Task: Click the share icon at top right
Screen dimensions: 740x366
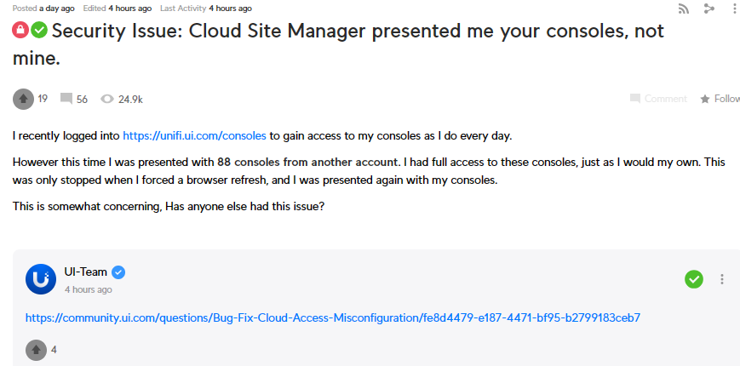Action: pos(708,9)
